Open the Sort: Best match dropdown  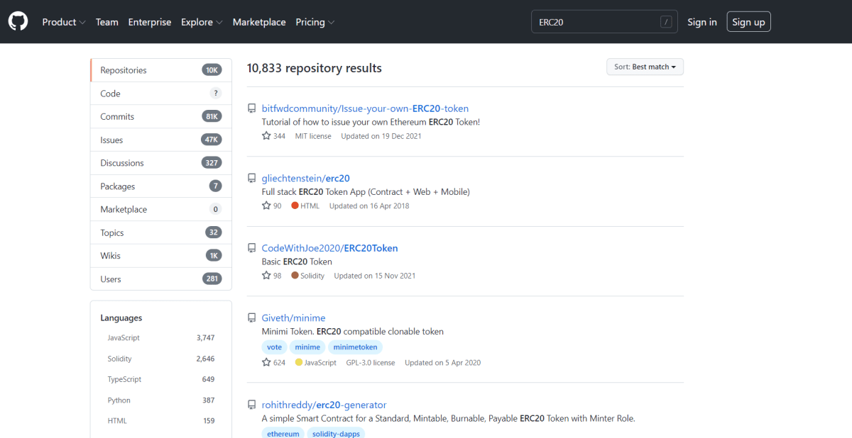[645, 67]
